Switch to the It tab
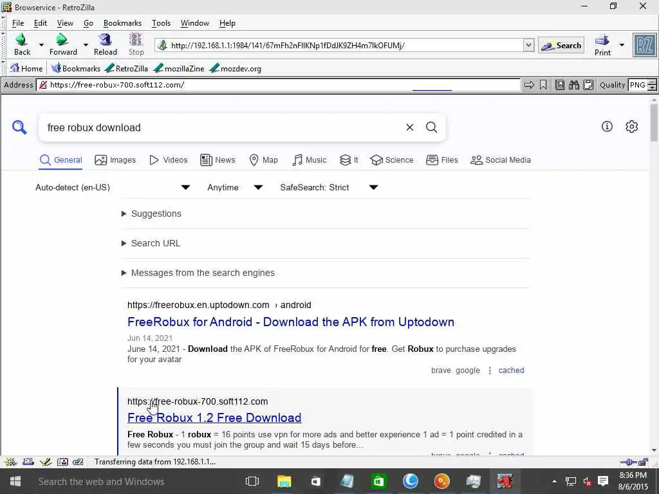Screen dimensions: 659x494 click(x=349, y=160)
